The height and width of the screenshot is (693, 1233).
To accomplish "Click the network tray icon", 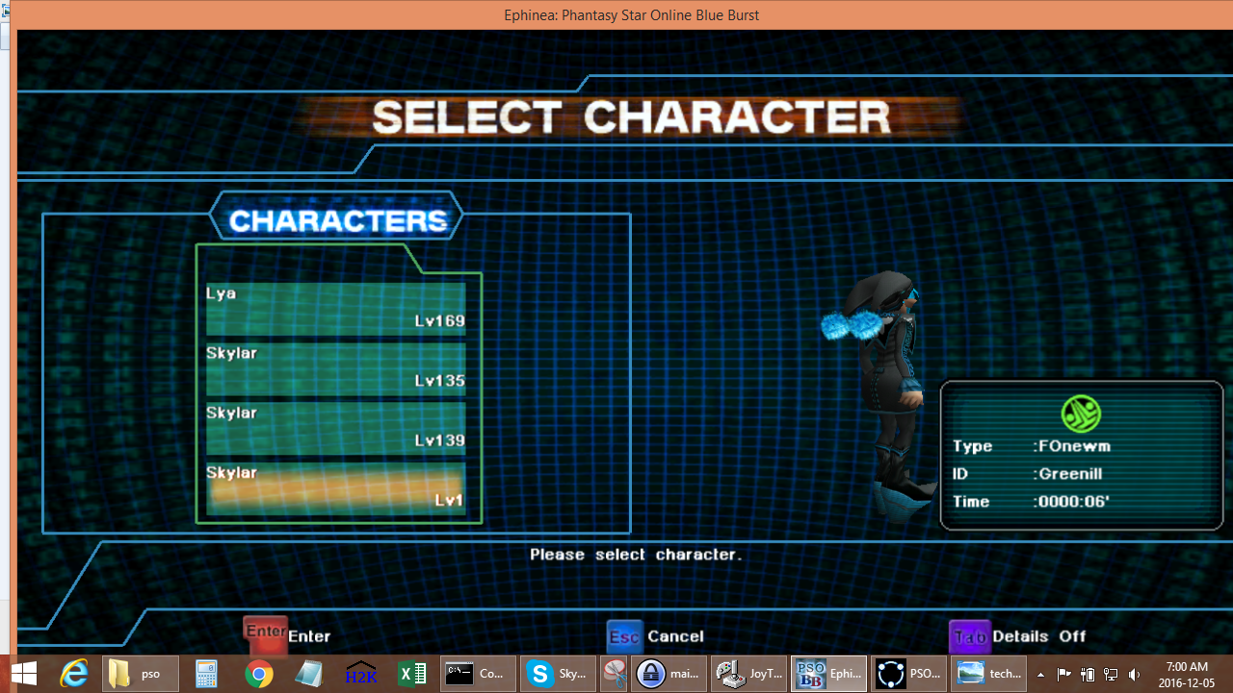I will [x=1111, y=675].
